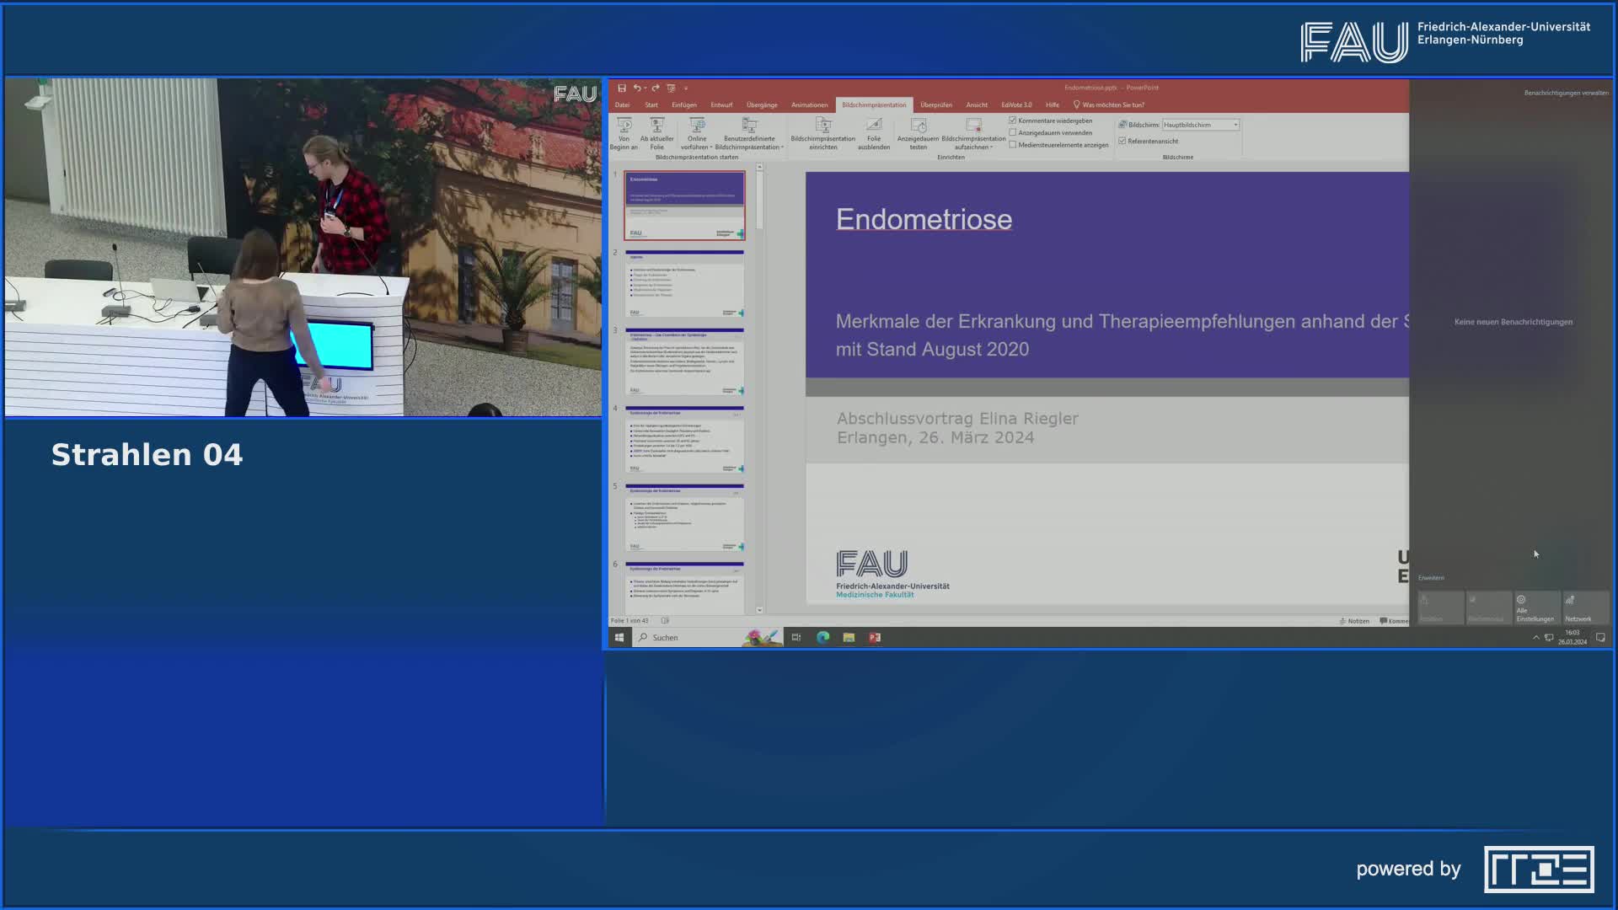Viewport: 1618px width, 910px height.
Task: Select slide 3 thumbnail in the panel
Action: pyautogui.click(x=684, y=362)
